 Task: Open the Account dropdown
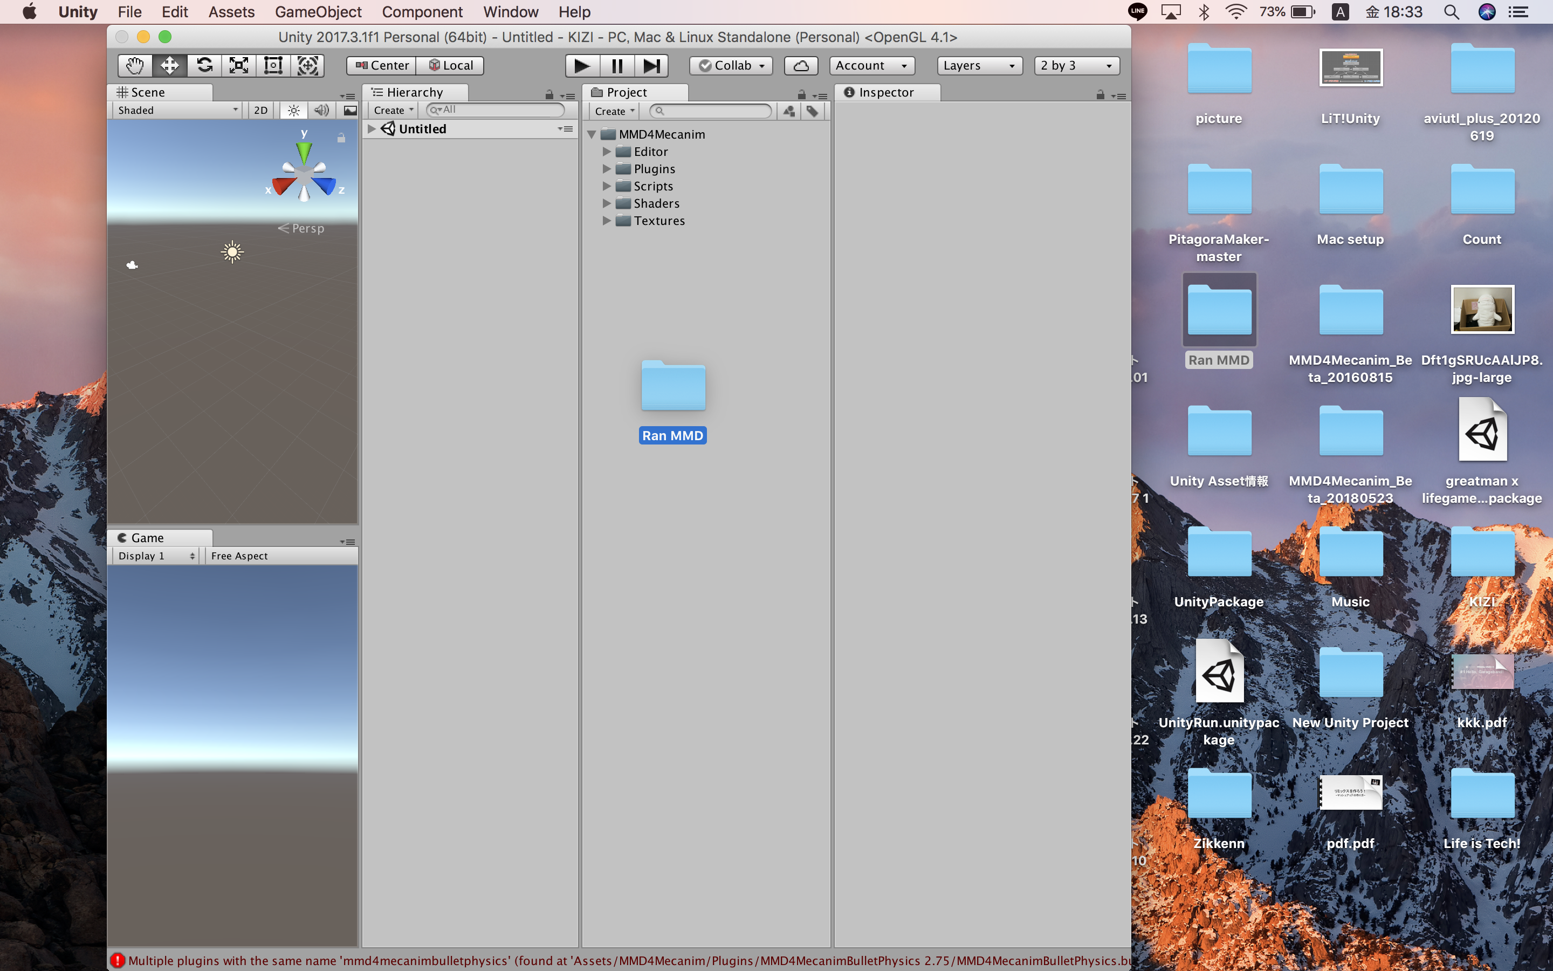click(x=871, y=65)
